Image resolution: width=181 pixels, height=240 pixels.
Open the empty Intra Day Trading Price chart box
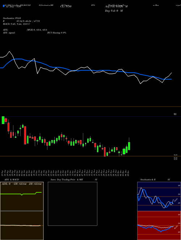click(x=72, y=204)
